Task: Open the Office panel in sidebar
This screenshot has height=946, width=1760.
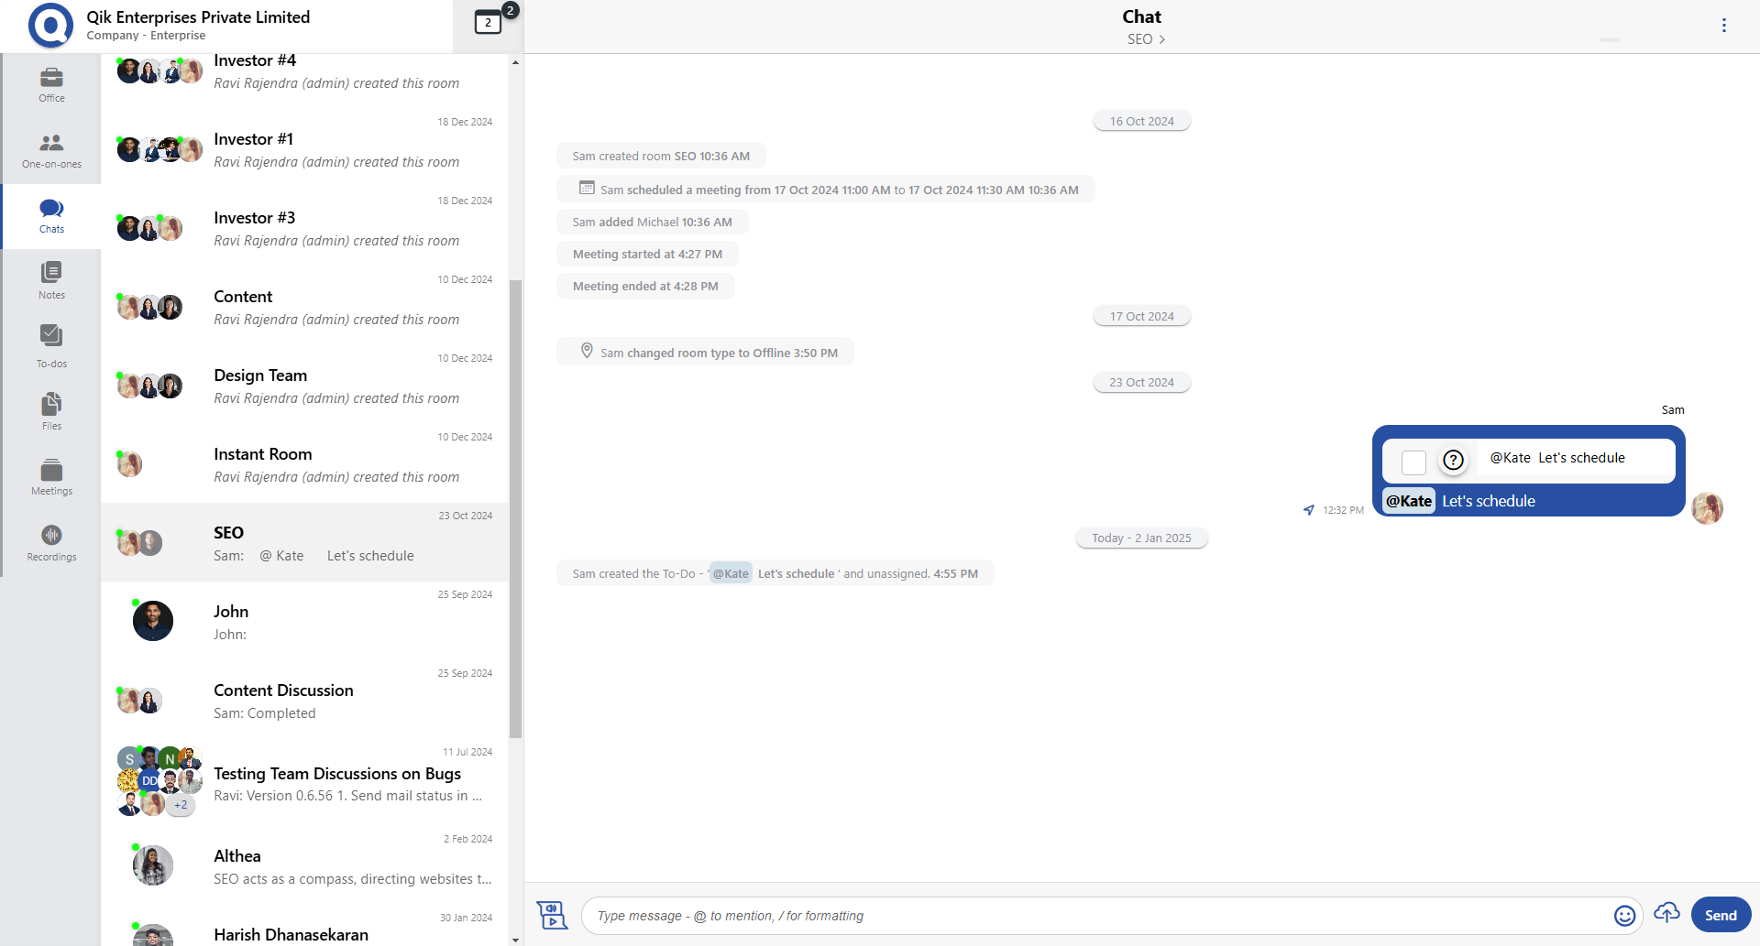Action: tap(51, 85)
